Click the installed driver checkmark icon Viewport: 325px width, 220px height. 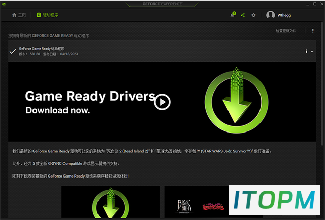[13, 51]
